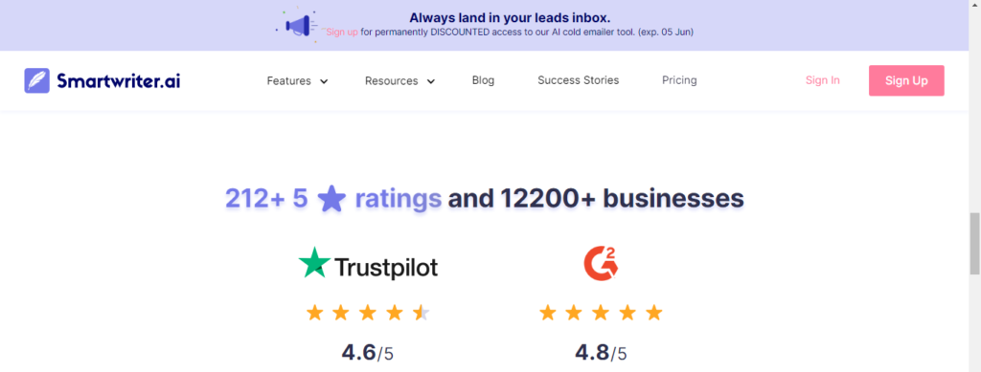Click the Sign In link
This screenshot has height=372, width=981.
tap(823, 80)
